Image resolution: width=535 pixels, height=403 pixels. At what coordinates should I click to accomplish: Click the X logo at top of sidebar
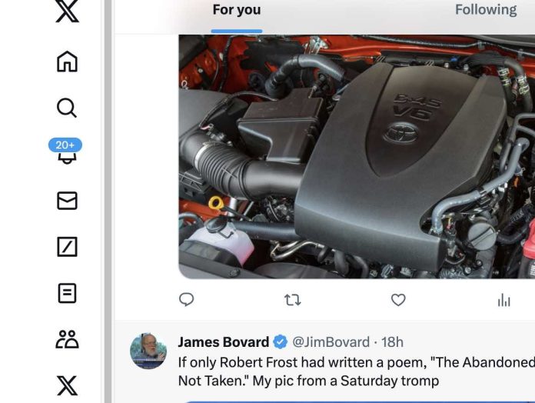(67, 11)
